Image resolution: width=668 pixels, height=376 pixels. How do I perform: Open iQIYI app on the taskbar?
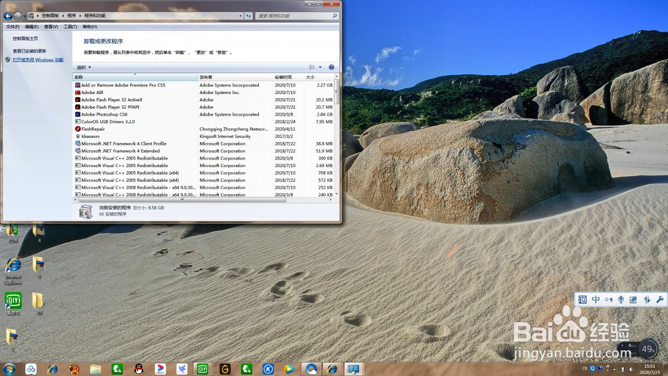click(x=202, y=369)
